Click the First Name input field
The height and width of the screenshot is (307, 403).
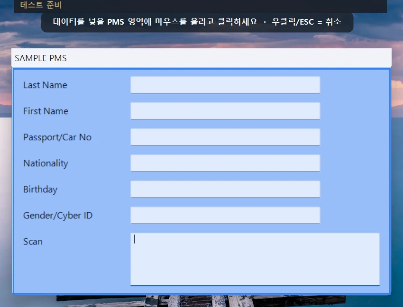click(x=225, y=111)
